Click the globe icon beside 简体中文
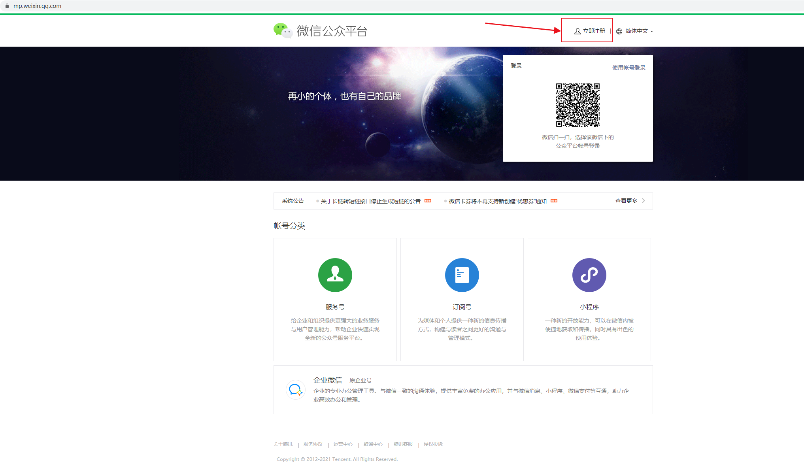Screen dimensions: 804x468 (619, 31)
